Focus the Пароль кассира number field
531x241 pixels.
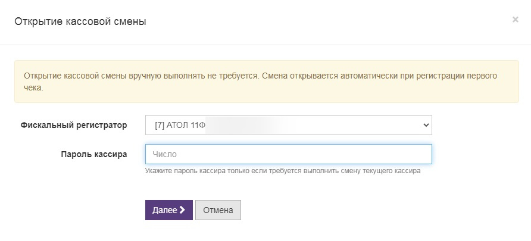point(289,154)
